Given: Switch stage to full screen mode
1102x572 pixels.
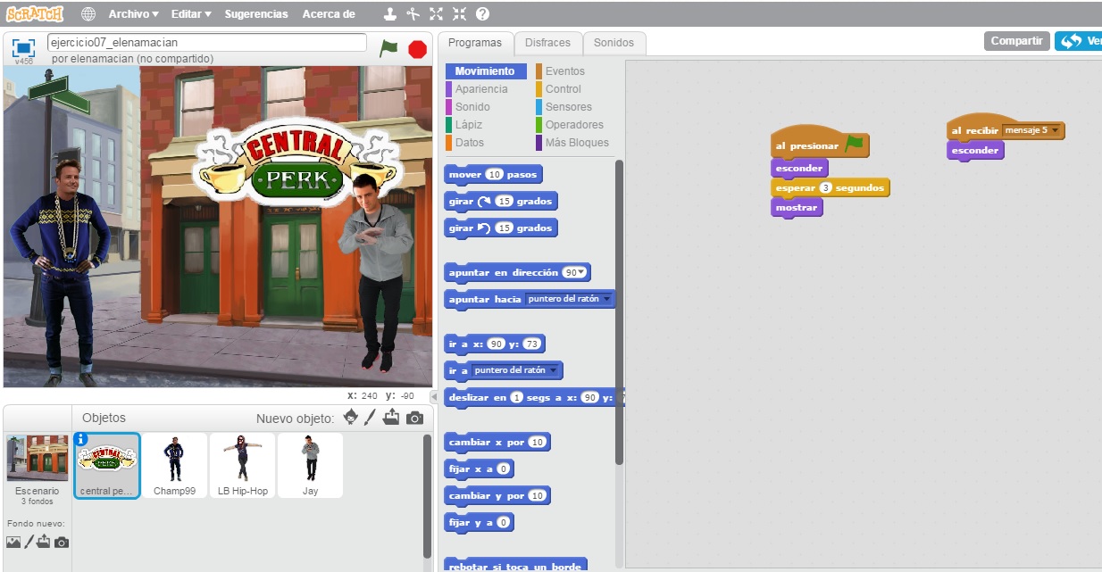Looking at the screenshot, I should point(23,47).
